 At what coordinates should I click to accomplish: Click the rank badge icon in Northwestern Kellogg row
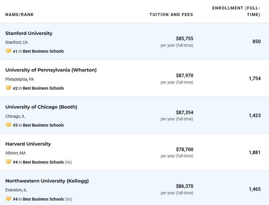point(8,199)
